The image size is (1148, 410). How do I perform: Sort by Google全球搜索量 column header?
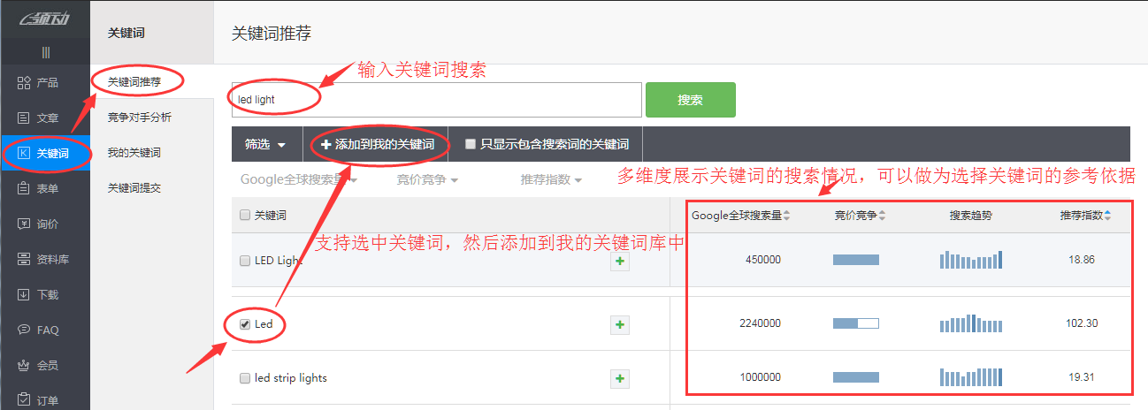[740, 216]
